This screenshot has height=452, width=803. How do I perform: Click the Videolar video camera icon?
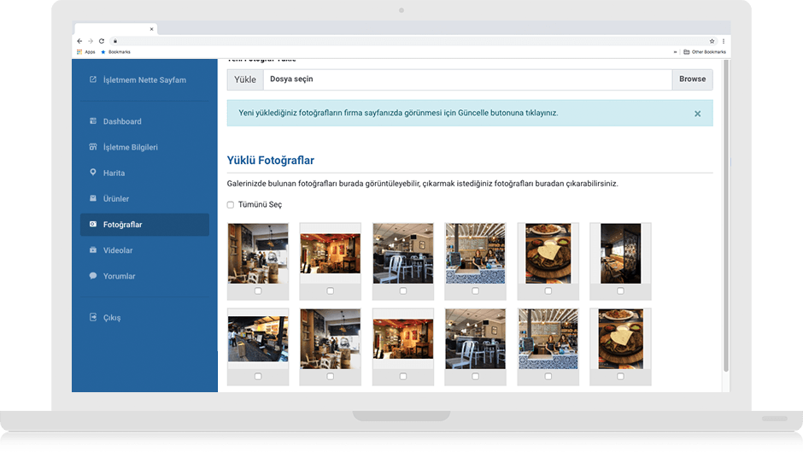coord(93,249)
